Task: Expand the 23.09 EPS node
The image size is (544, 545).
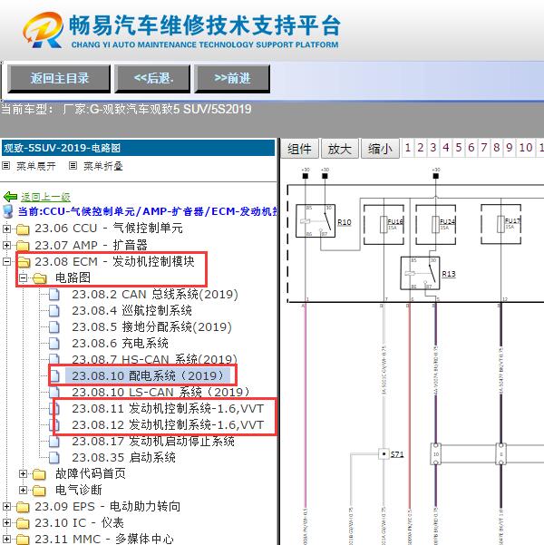Action: point(6,506)
